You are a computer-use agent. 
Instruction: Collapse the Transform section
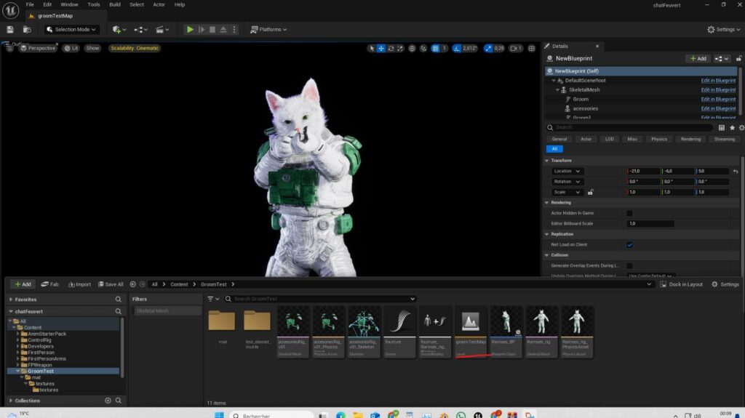click(548, 161)
